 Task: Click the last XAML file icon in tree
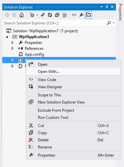pos(20,66)
